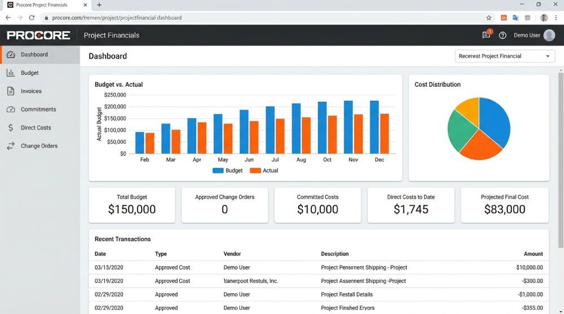The height and width of the screenshot is (314, 564).
Task: Reload the page with refresh icon
Action: [x=32, y=17]
